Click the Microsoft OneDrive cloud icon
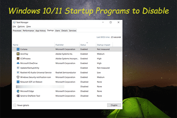 tap(18, 63)
